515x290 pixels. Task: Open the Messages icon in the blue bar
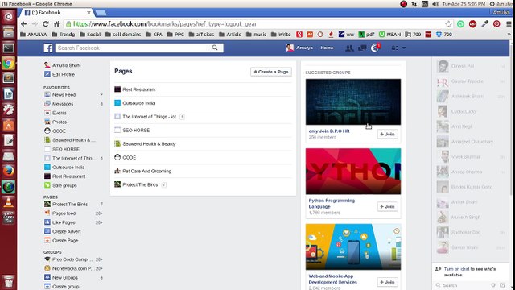pyautogui.click(x=362, y=48)
